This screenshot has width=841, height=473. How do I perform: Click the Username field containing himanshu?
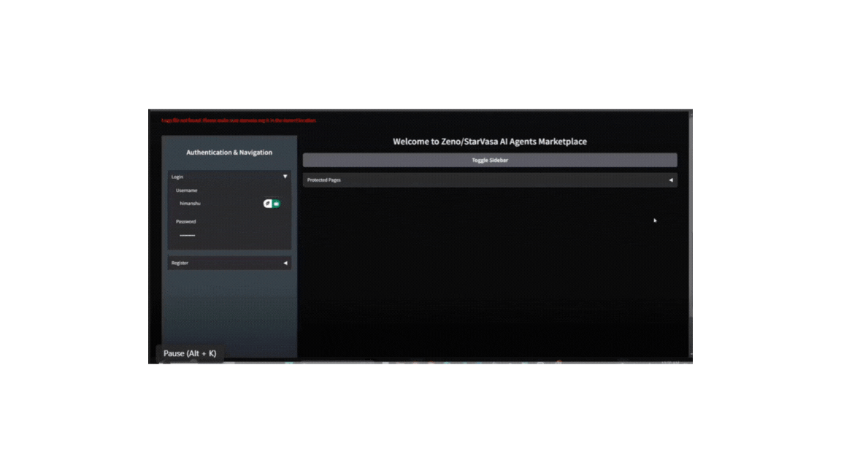229,204
